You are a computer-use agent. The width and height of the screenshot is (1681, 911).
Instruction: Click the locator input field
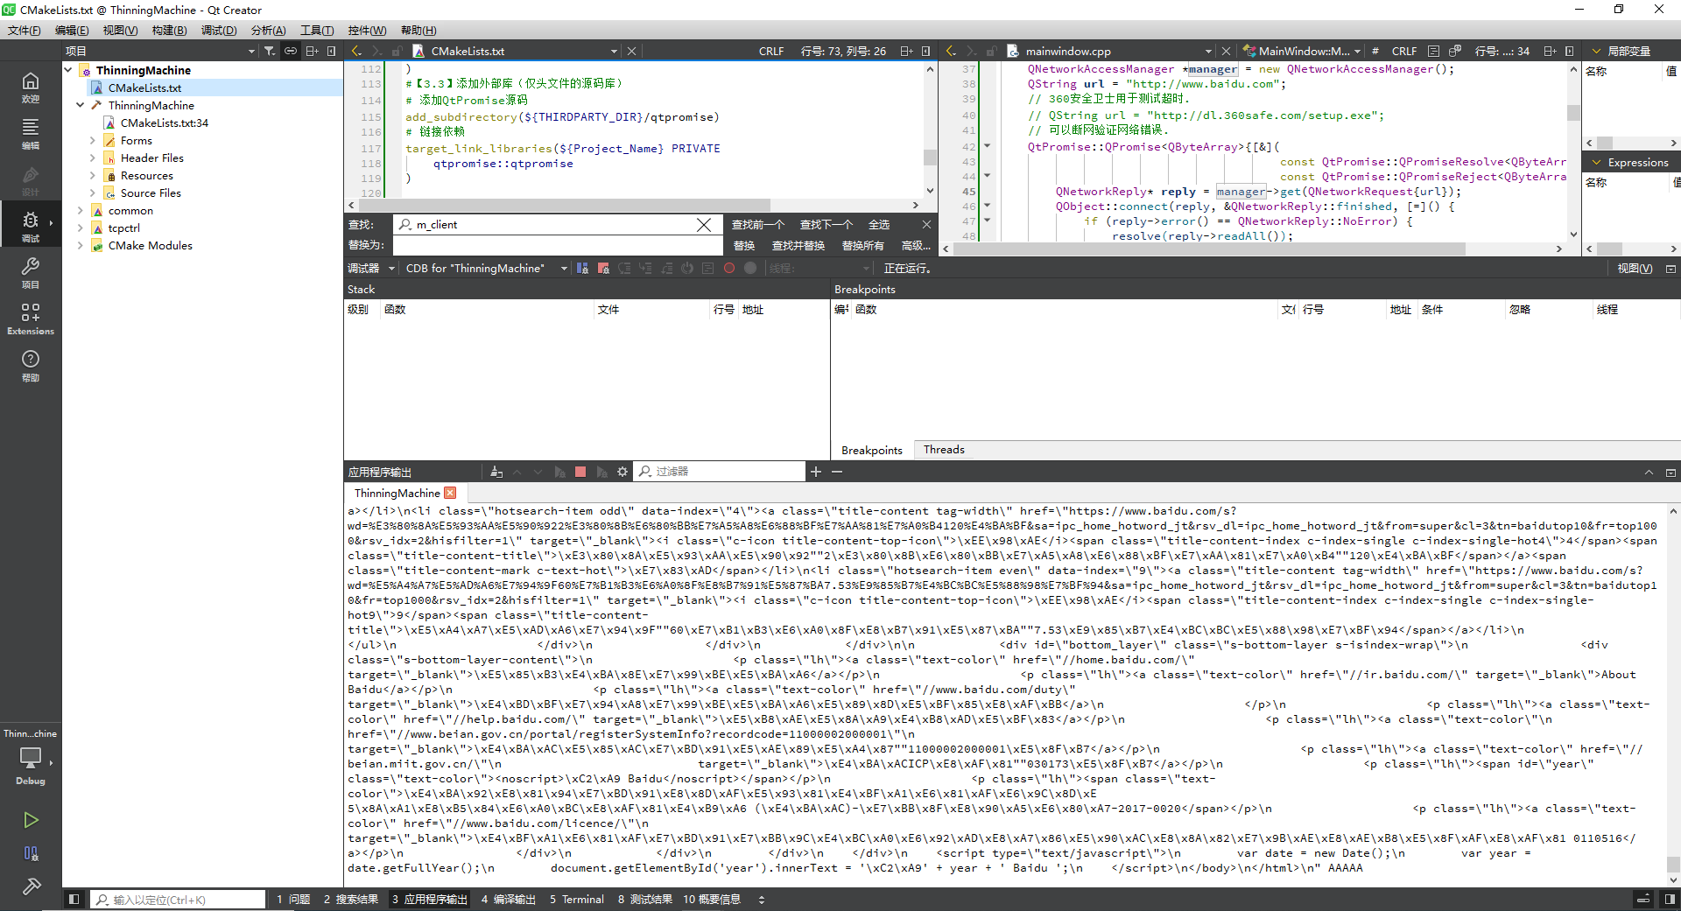(179, 899)
